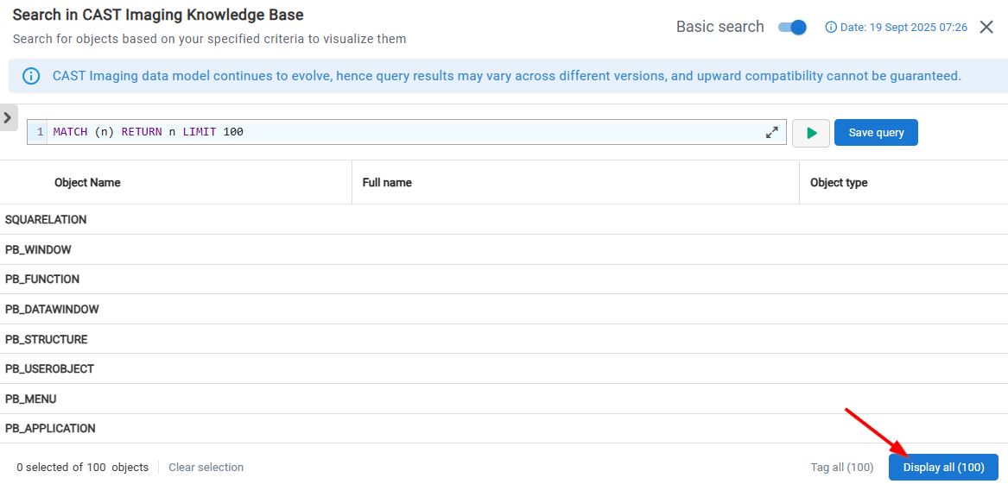Select the SQUARELATION row
1008x484 pixels.
[x=46, y=220]
